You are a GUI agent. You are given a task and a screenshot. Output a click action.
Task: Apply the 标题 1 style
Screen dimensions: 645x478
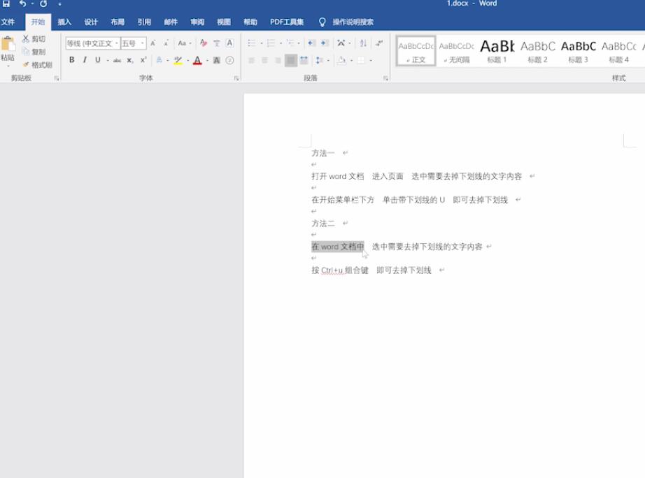click(x=497, y=51)
